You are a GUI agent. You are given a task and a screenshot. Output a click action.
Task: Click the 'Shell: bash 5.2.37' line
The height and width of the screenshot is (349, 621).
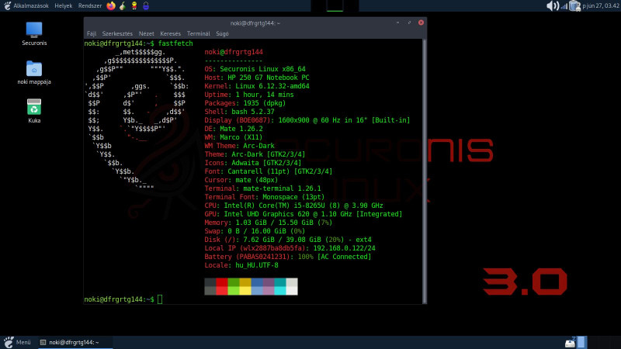[240, 112]
